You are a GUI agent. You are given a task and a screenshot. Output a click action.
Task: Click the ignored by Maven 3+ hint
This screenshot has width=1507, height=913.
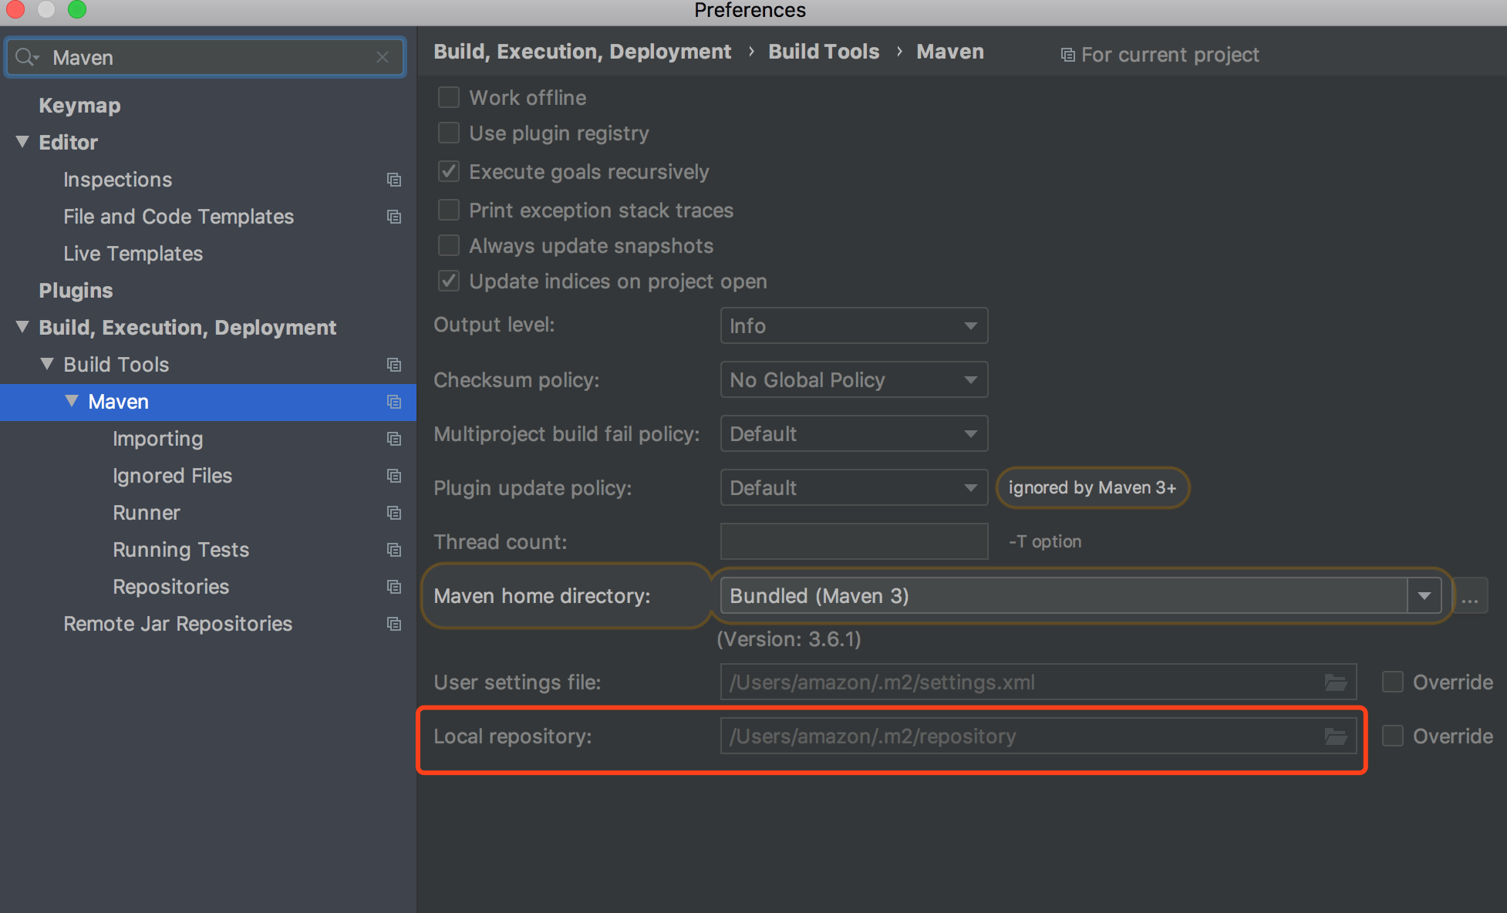1092,487
